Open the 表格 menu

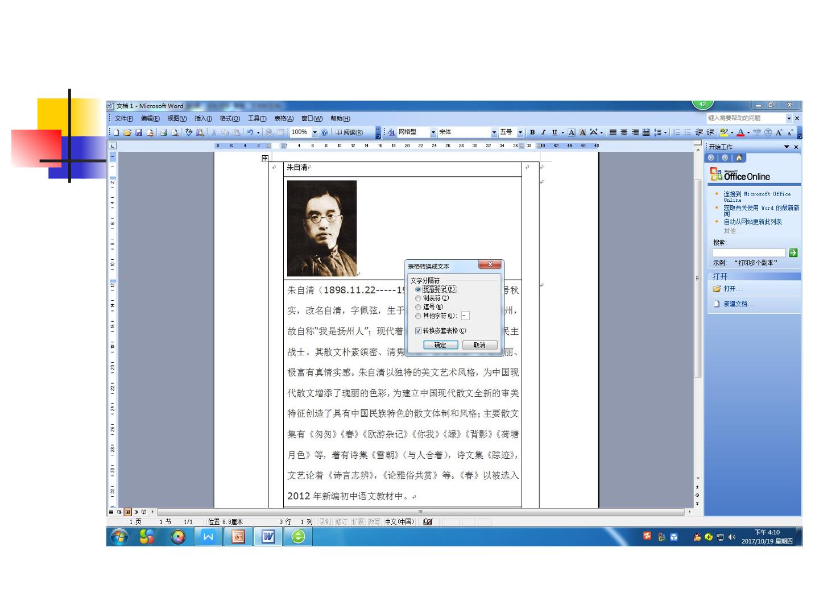pos(284,118)
